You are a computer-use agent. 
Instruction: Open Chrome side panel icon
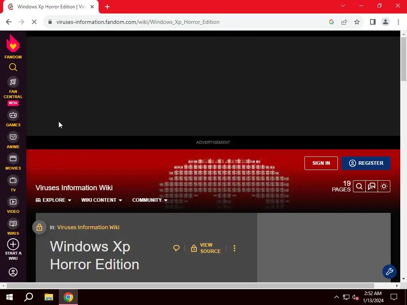[x=373, y=22]
